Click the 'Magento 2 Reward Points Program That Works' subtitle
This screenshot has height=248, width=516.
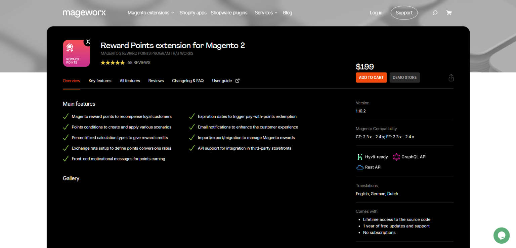pyautogui.click(x=147, y=53)
